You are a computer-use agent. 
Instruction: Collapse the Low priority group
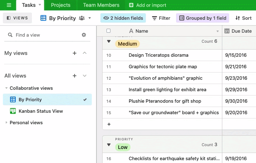pos(109,145)
